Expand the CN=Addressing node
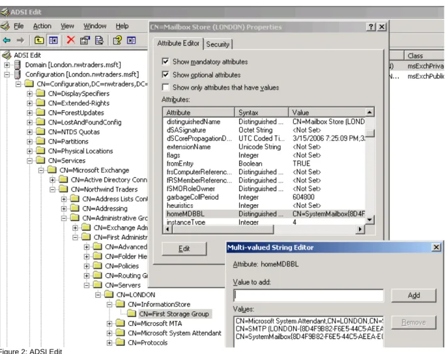Viewport: 447px width, 354px height. tap(64, 208)
